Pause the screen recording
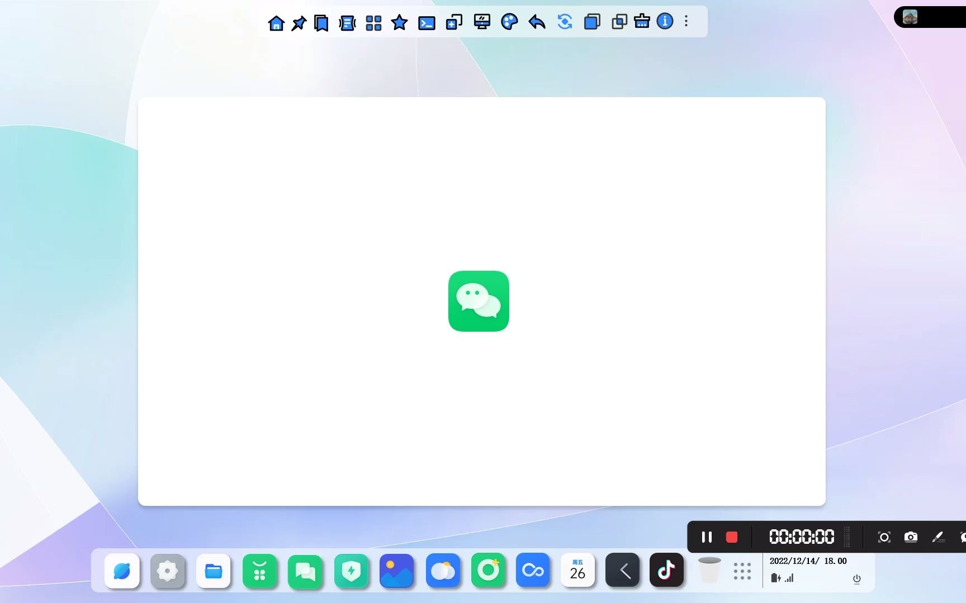 pyautogui.click(x=707, y=537)
